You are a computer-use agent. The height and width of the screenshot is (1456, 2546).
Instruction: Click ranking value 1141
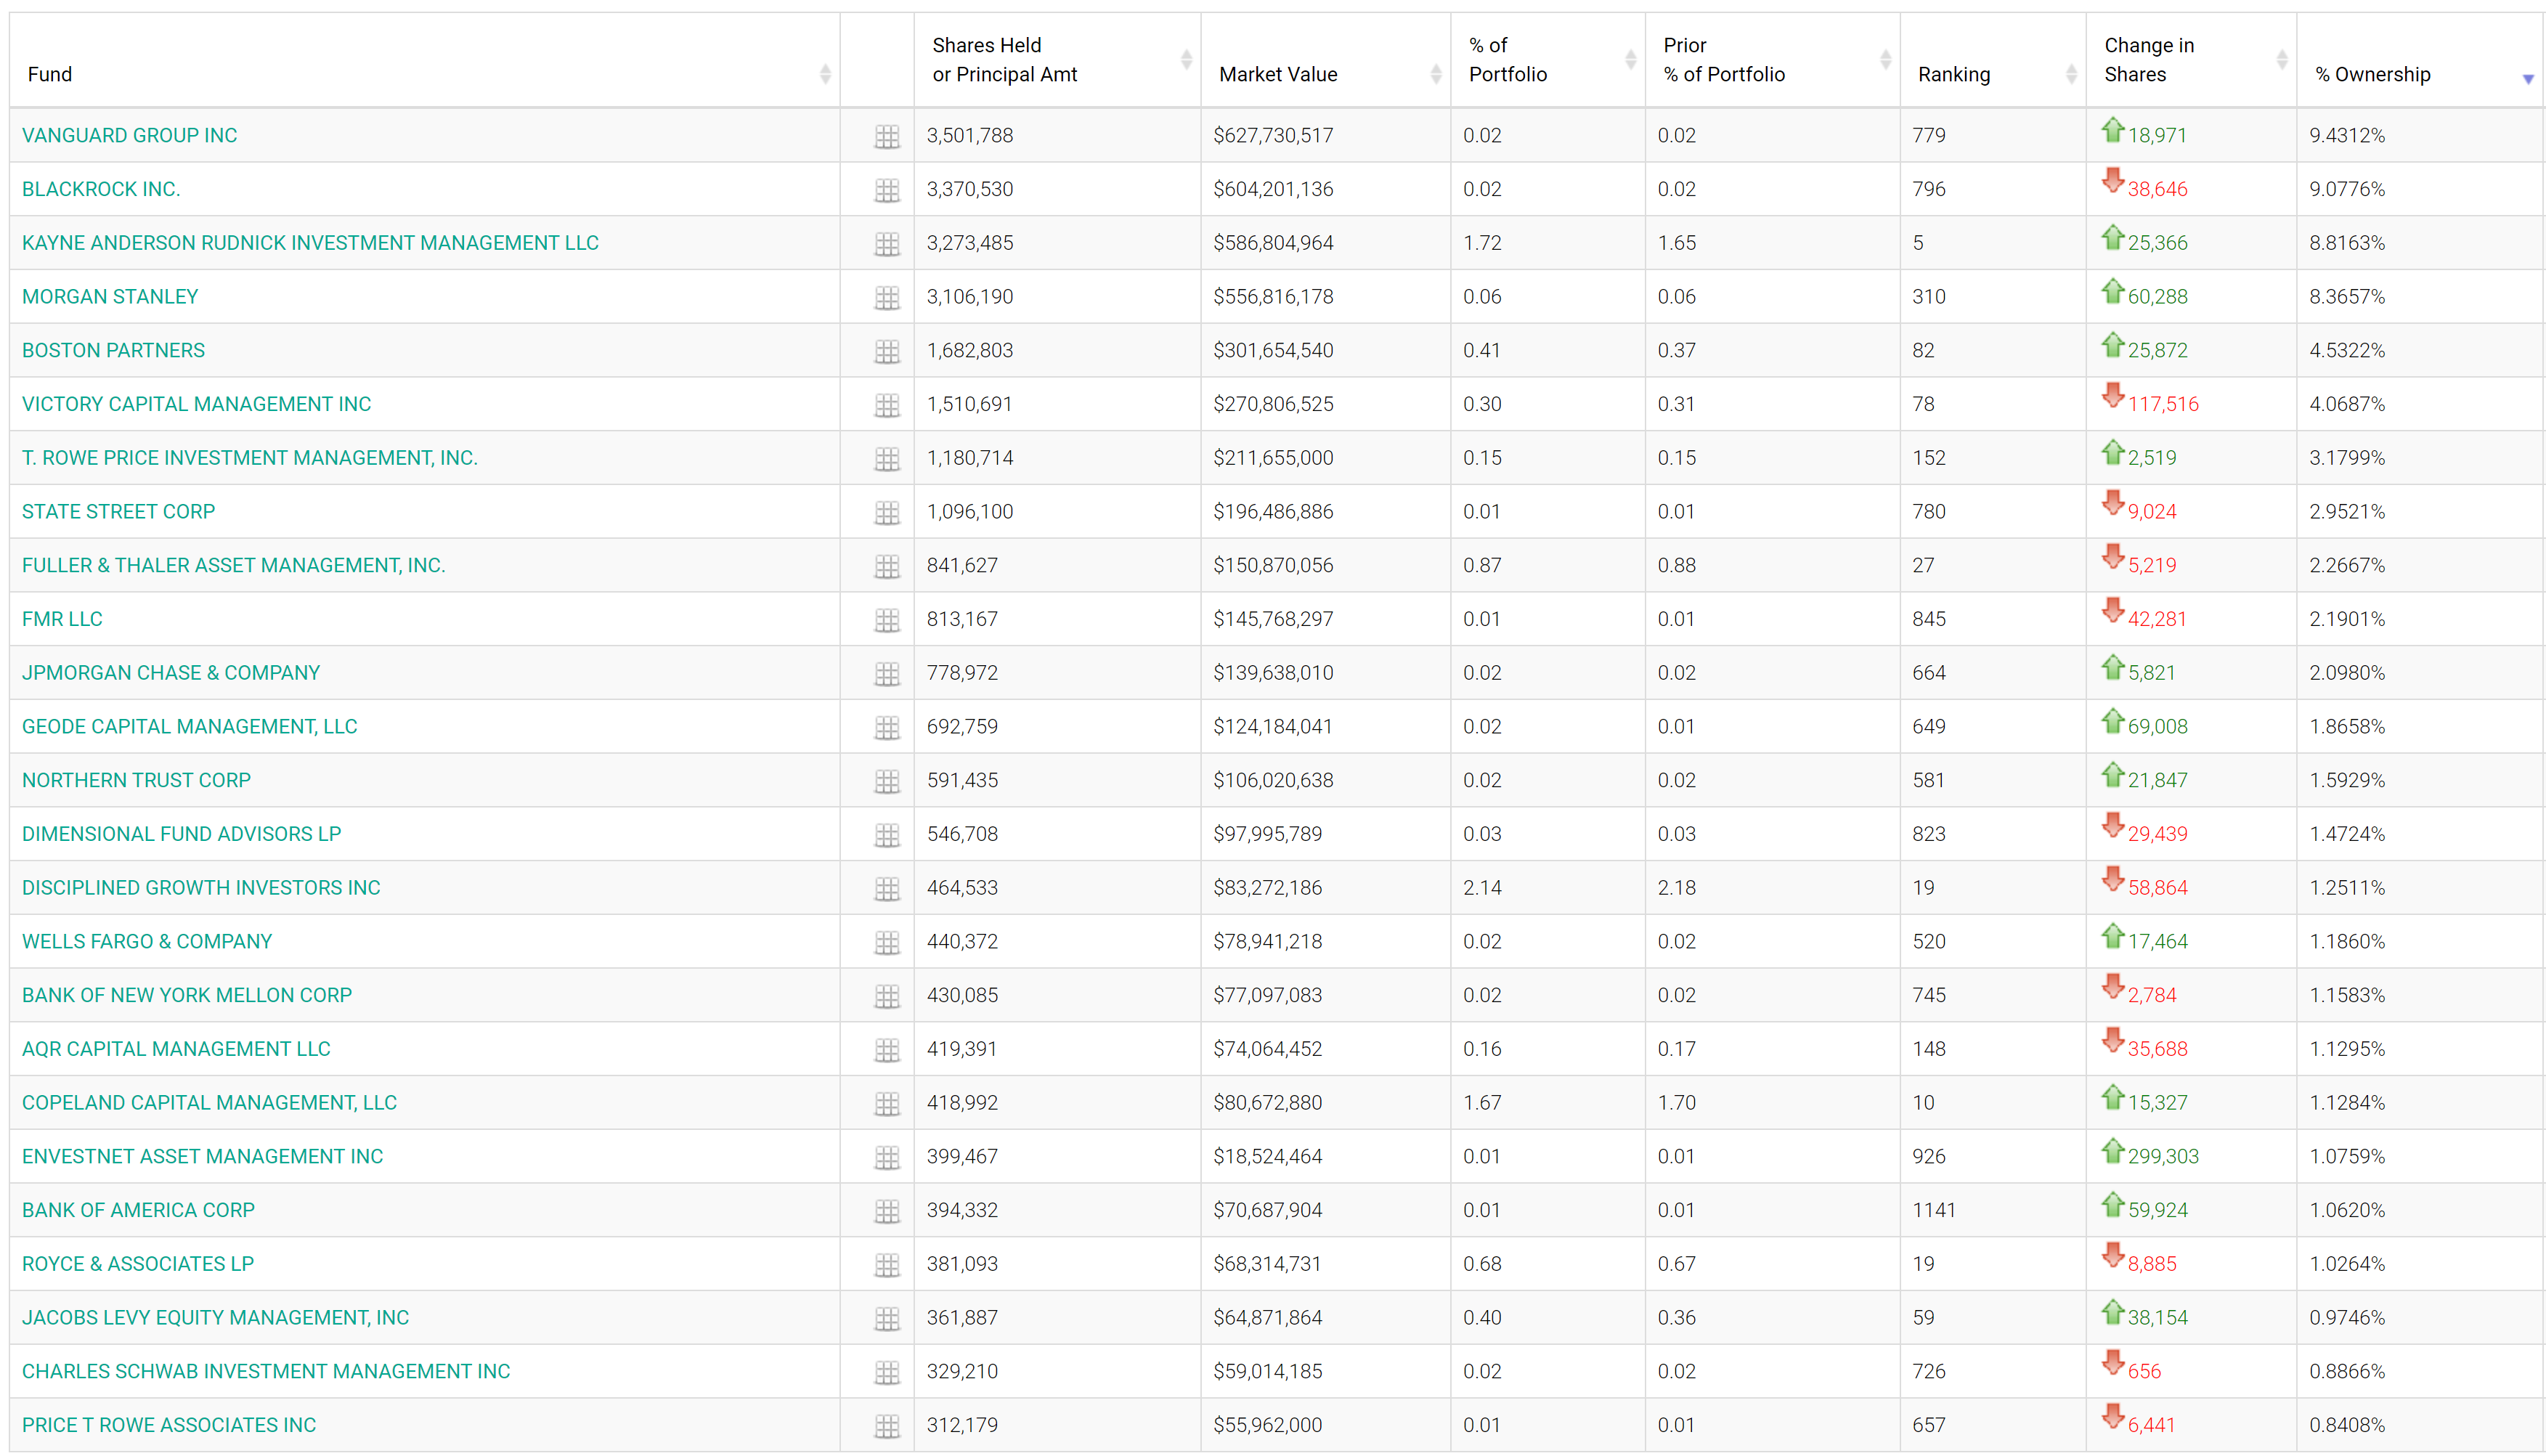[x=1934, y=1210]
